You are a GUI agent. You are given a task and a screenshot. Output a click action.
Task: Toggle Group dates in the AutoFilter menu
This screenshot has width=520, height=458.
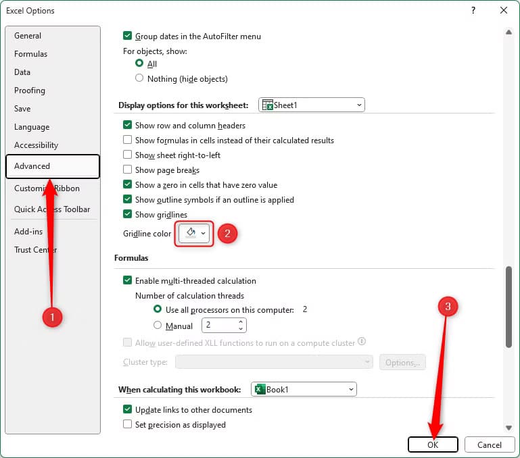coord(127,36)
